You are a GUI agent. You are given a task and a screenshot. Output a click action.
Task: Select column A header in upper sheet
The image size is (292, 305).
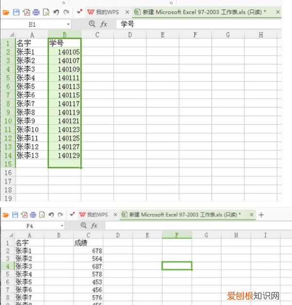(x=32, y=35)
